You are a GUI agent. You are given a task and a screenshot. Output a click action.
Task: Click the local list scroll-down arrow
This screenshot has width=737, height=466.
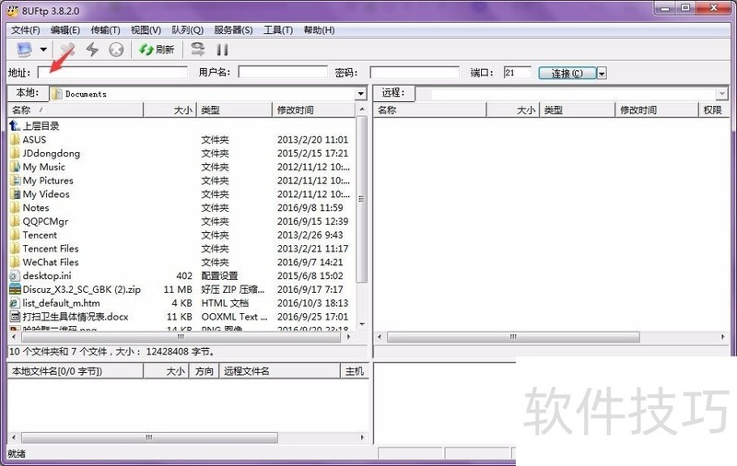362,324
